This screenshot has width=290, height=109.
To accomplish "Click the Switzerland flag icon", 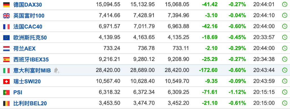I will (x=6, y=81).
